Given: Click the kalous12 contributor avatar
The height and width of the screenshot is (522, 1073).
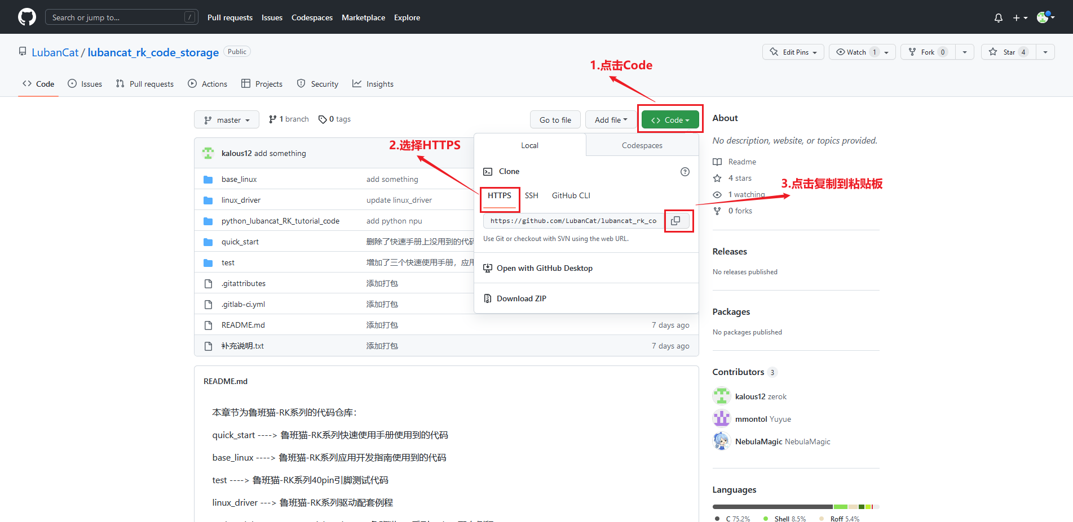Looking at the screenshot, I should [x=721, y=396].
